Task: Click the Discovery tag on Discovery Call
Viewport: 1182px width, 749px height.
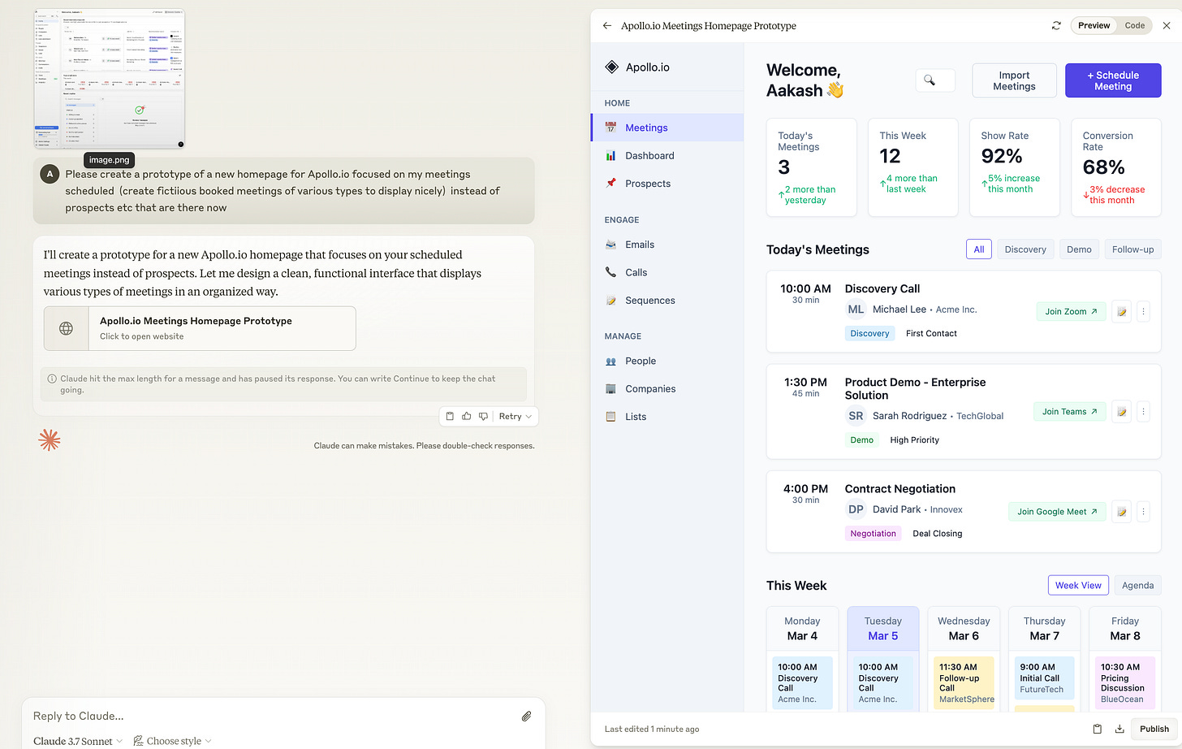Action: (x=869, y=333)
